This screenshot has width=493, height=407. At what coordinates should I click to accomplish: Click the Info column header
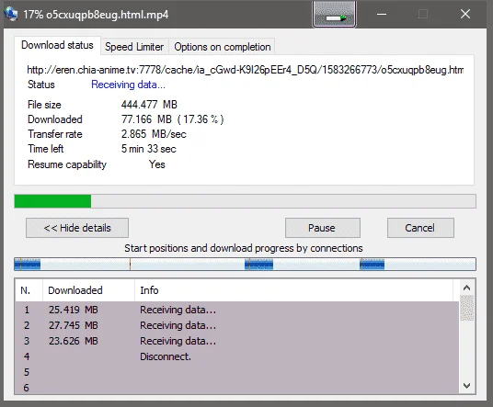(293, 290)
